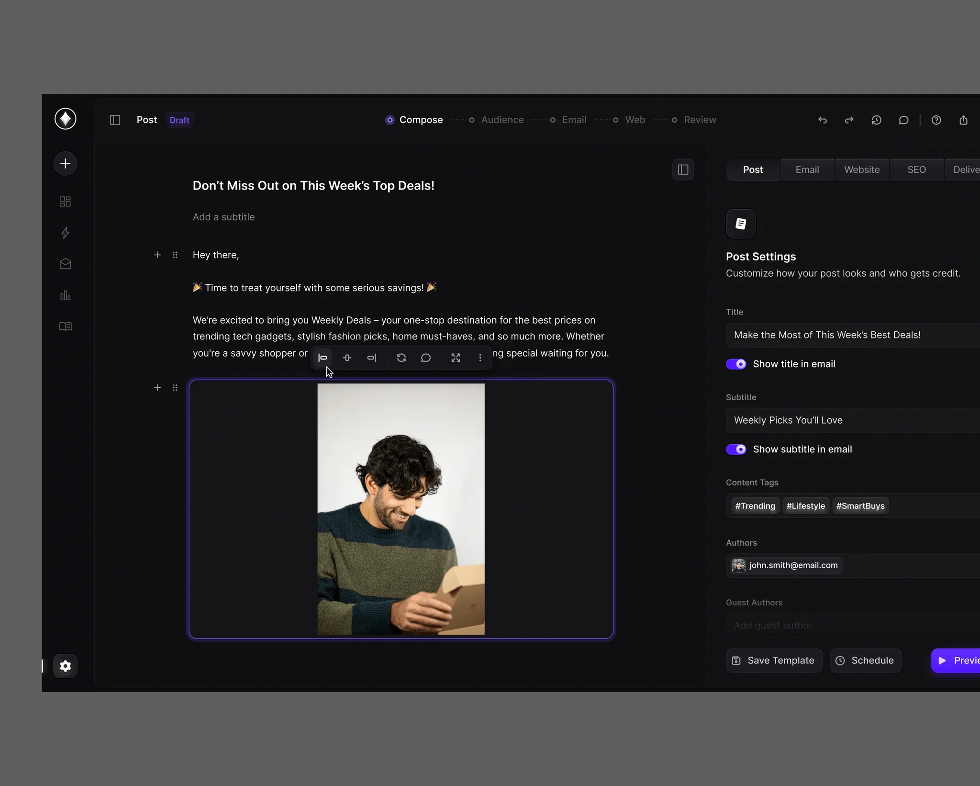Toggle Show title in email switch
The width and height of the screenshot is (980, 786).
pyautogui.click(x=736, y=364)
